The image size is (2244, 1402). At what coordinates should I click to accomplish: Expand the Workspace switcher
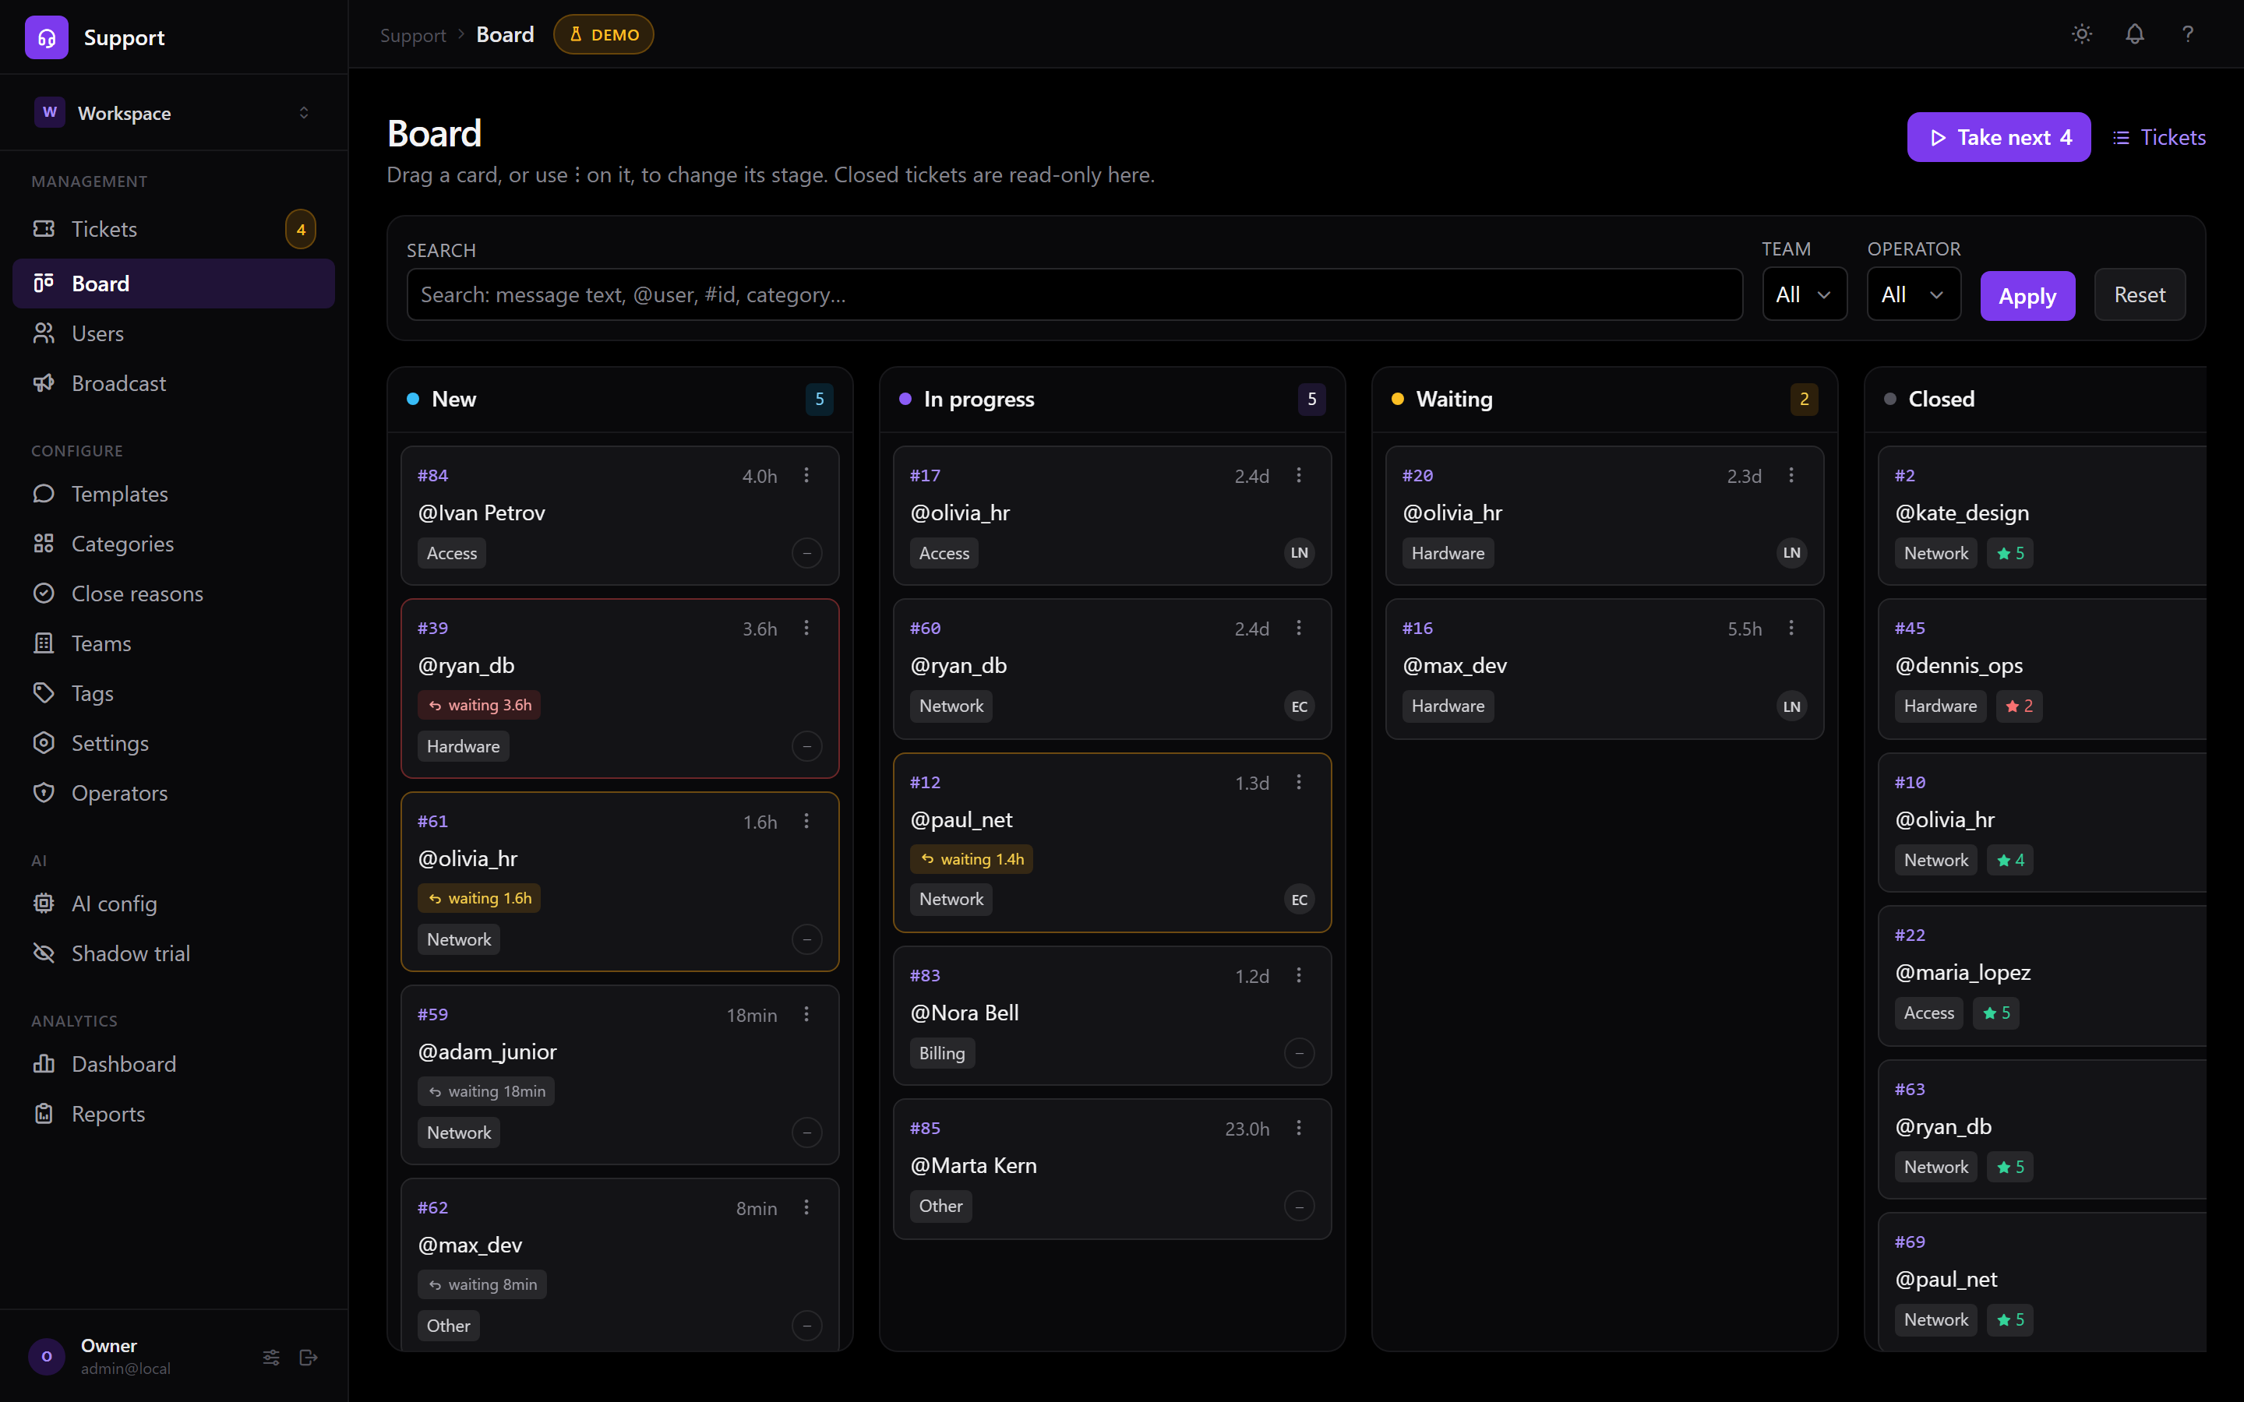174,113
